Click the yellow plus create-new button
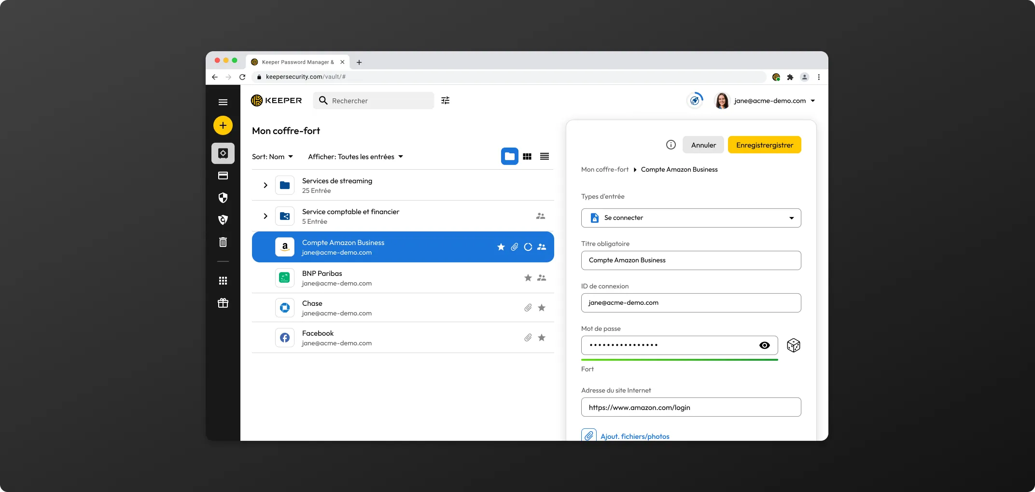Screen dimensions: 1035x492 [223, 125]
